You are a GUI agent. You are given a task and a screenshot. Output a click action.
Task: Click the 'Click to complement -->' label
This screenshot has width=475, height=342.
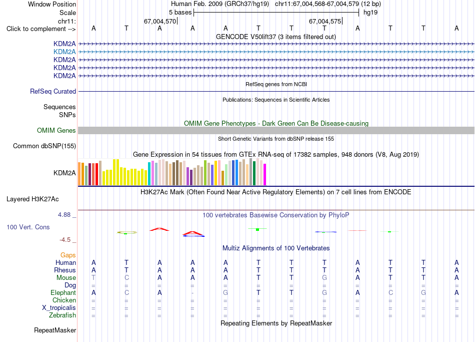41,29
